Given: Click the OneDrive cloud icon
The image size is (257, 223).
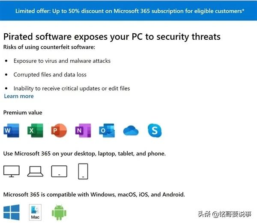Looking at the screenshot, I should [x=131, y=131].
